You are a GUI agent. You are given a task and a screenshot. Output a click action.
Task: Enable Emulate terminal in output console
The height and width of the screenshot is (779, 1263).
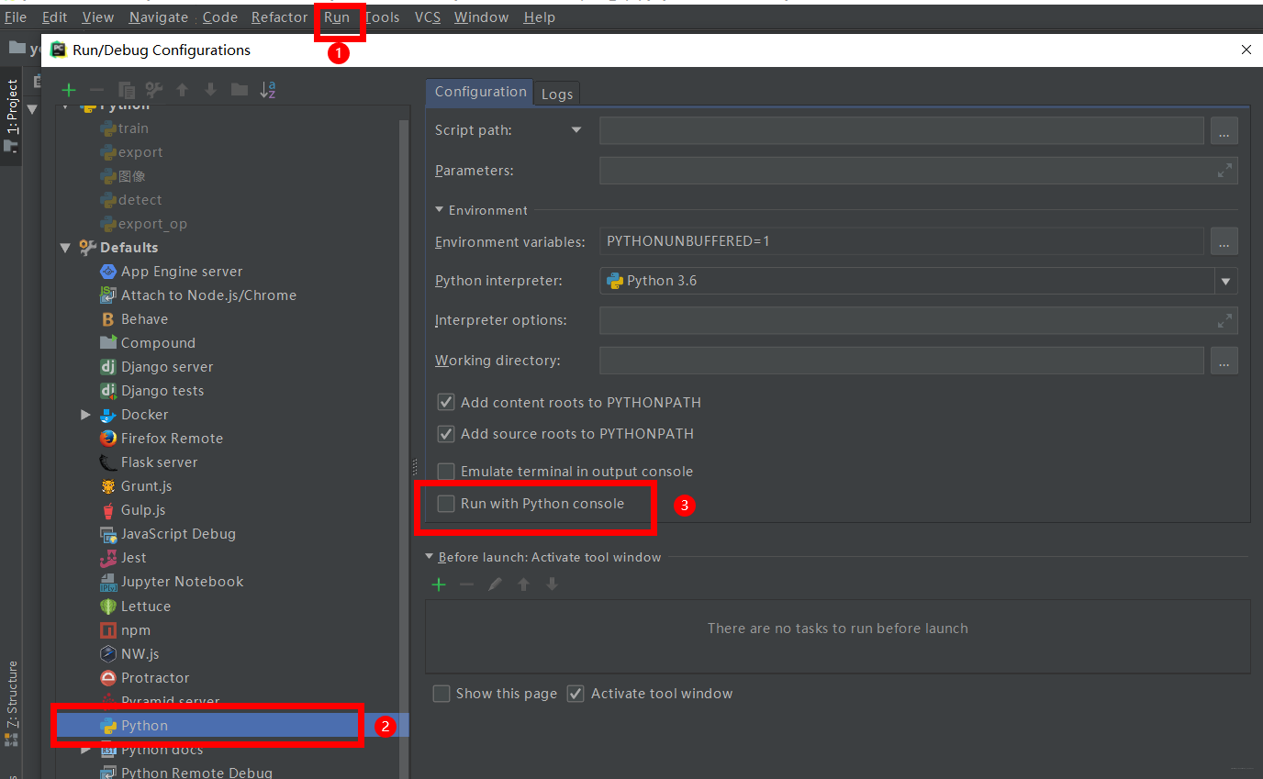pyautogui.click(x=446, y=471)
